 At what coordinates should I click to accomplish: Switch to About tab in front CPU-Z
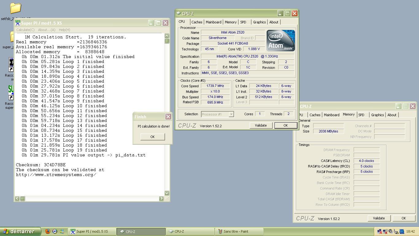point(274,22)
